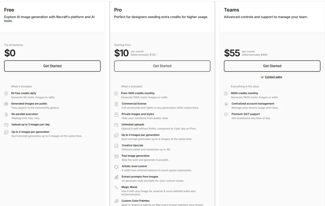The image size is (325, 206).
Task: Click the 50 free credits daily icon
Action: pyautogui.click(x=6, y=93)
